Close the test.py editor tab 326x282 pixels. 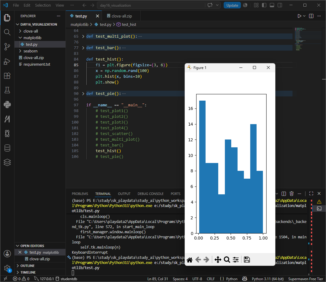[x=97, y=16]
